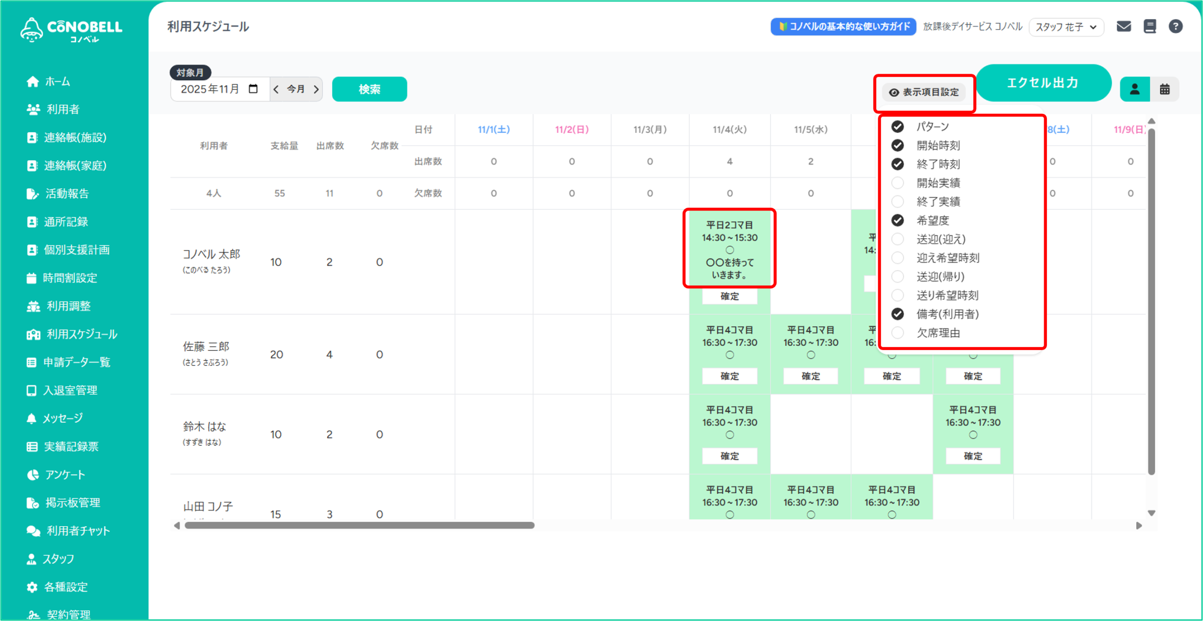Switch to the calendar view icon
Image resolution: width=1203 pixels, height=621 pixels.
pos(1164,89)
